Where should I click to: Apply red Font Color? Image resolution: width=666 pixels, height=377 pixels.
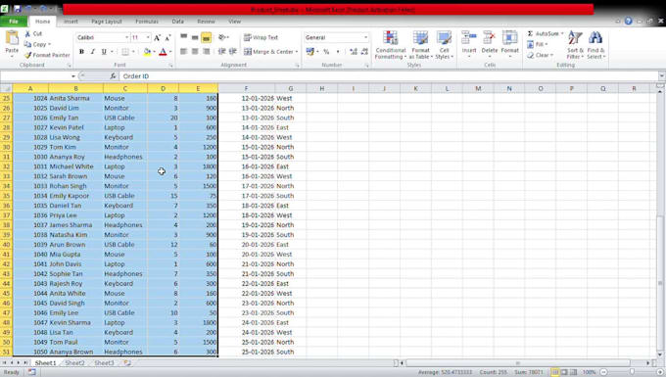coord(163,51)
